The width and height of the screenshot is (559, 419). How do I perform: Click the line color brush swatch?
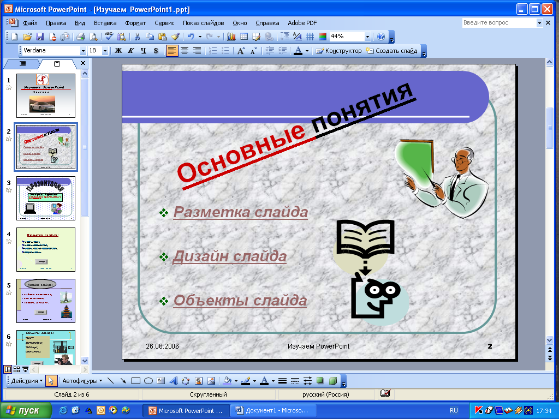246,381
